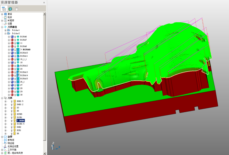This screenshot has width=229, height=155.
Task: Click the explorer tree view tab icon
Action: click(4, 9)
